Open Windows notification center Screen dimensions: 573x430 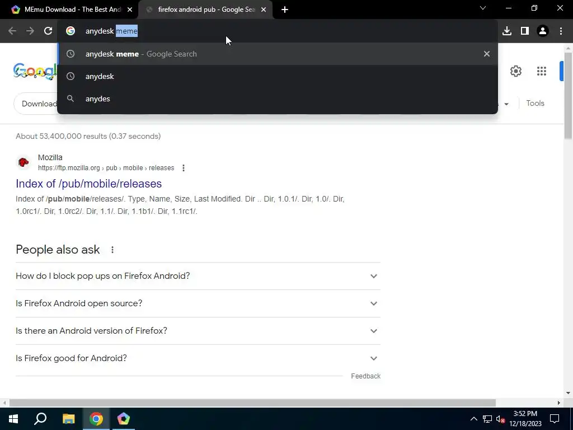(x=555, y=419)
